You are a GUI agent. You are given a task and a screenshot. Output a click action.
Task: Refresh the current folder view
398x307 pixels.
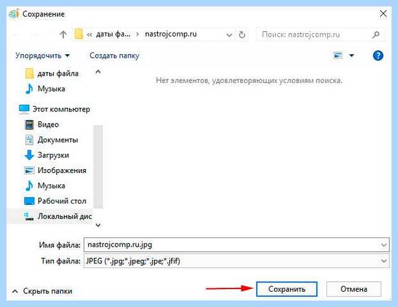(242, 34)
